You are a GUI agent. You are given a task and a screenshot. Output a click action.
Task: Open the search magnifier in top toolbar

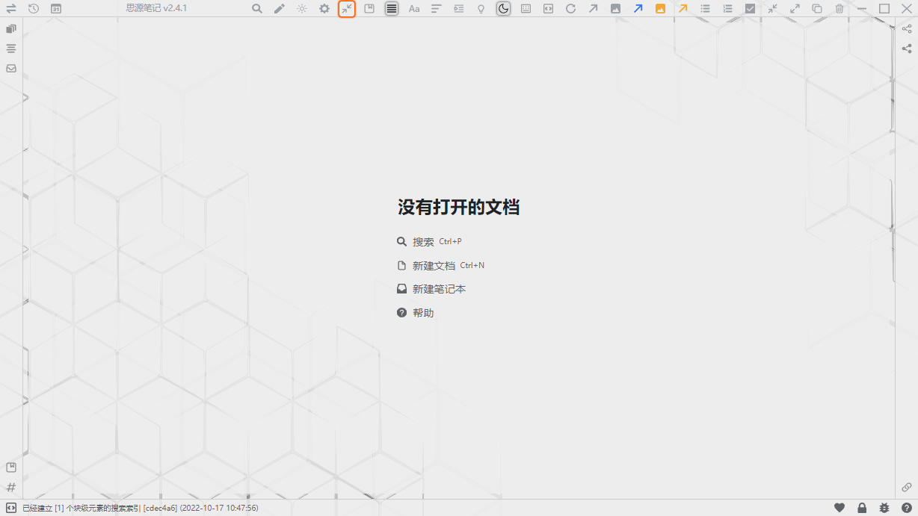coord(257,9)
